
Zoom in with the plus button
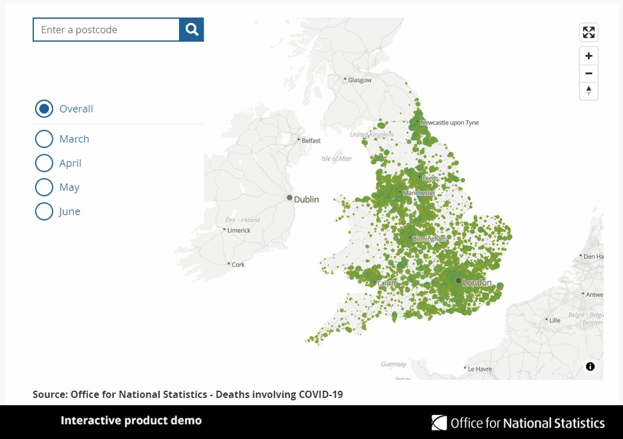(x=588, y=56)
